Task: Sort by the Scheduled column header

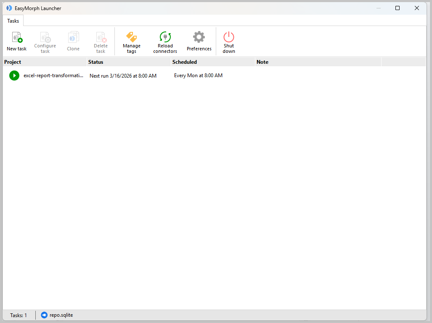Action: [x=213, y=62]
